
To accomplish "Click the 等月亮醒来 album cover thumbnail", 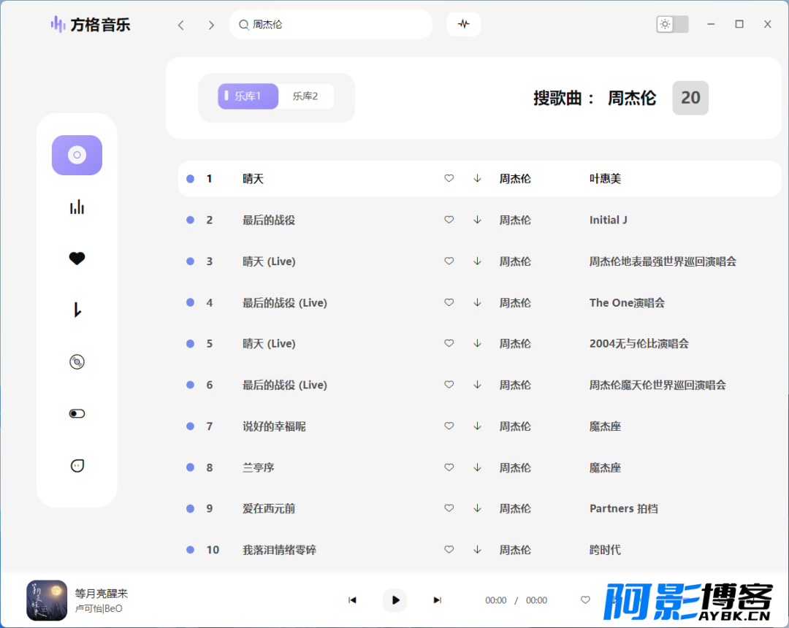I will point(47,600).
